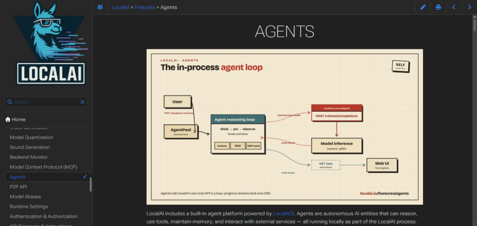Click the sidebar scrollbar thumb

click(91, 185)
